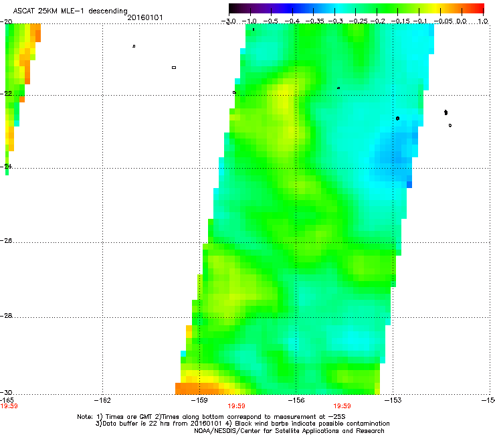Click the -1.0 label on the color scale
The image size is (495, 435).
250,21
